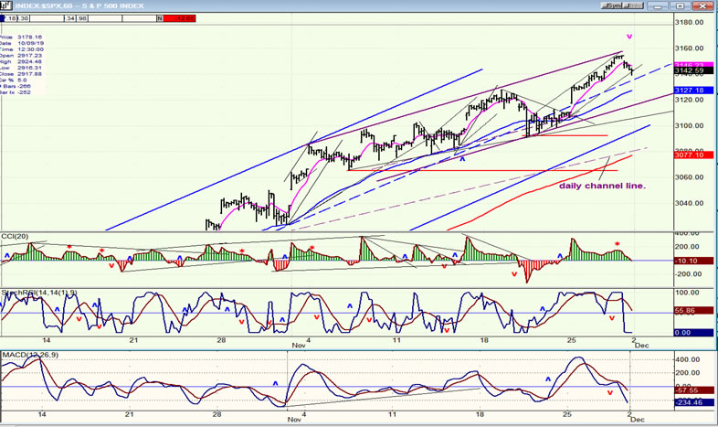The height and width of the screenshot is (427, 718).
Task: Click the dark red -10.10 CCI value tag
Action: click(693, 261)
